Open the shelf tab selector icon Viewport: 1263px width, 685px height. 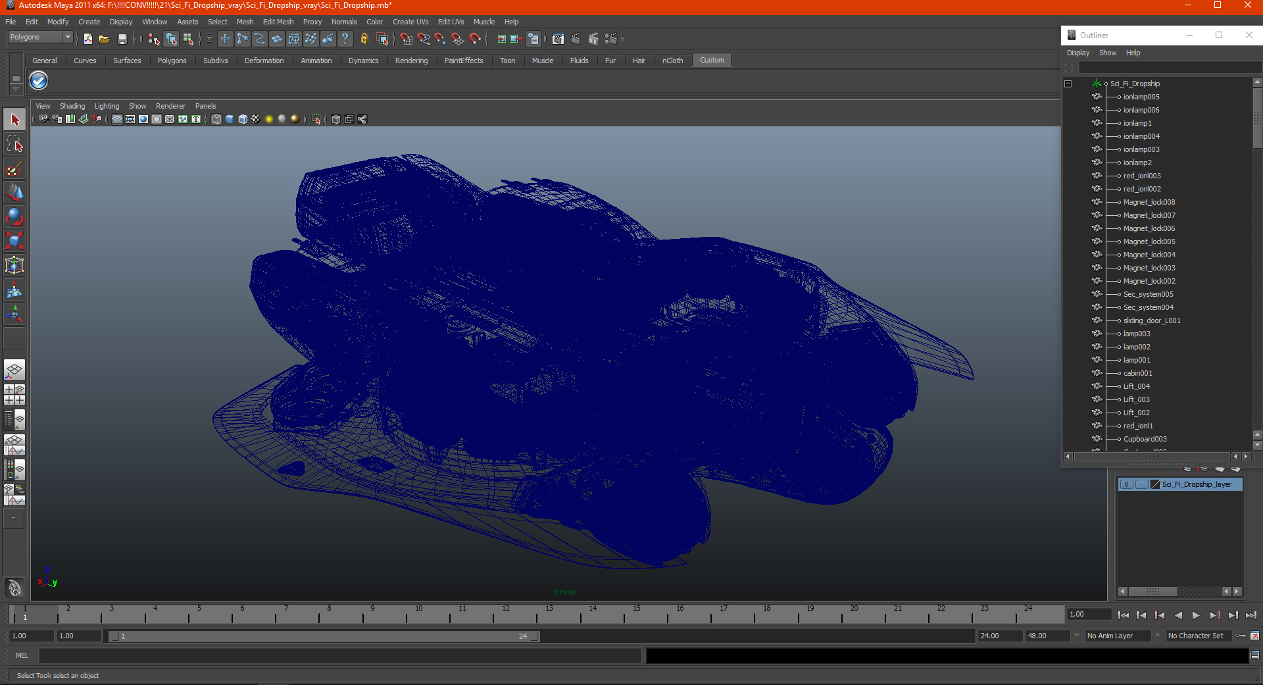(16, 78)
